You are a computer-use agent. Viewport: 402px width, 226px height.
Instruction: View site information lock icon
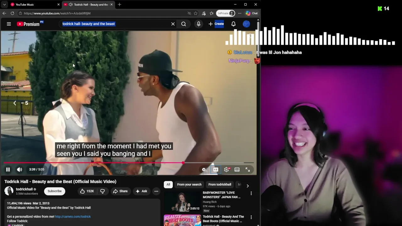(20, 13)
